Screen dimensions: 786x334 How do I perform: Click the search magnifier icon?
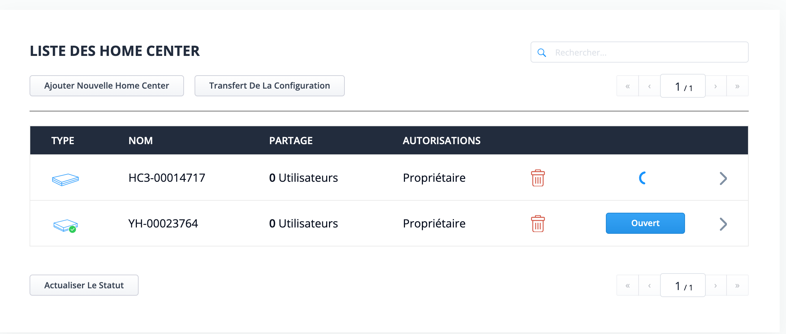coord(542,53)
